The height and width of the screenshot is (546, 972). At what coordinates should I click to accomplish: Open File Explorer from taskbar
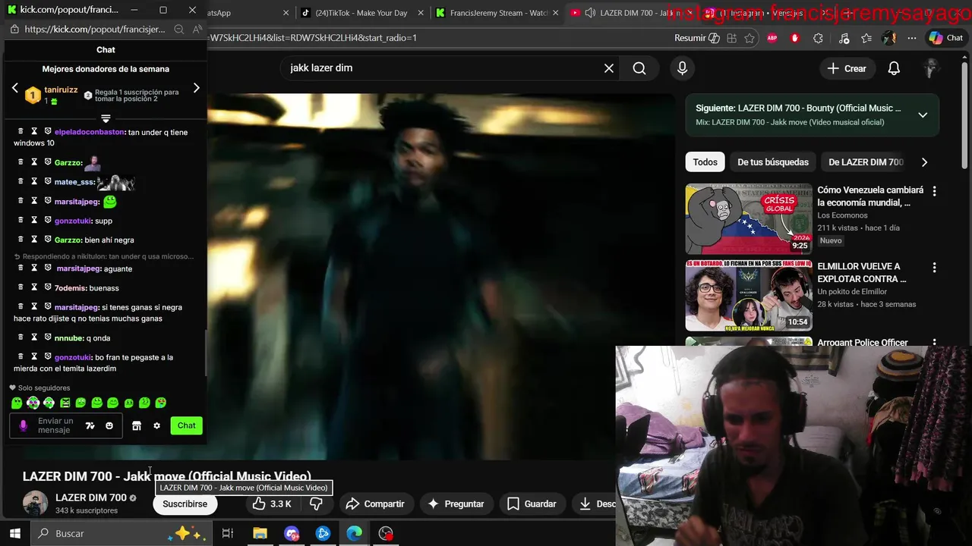[260, 534]
